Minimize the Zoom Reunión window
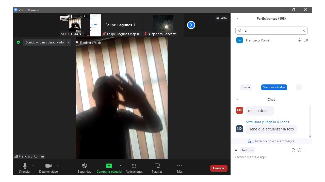 coord(282,10)
